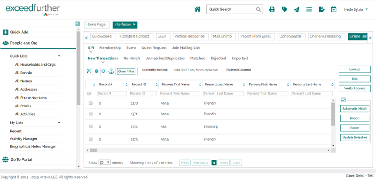Image resolution: width=376 pixels, height=181 pixels.
Task: Check the row for Record ID 1370
Action: (x=91, y=103)
